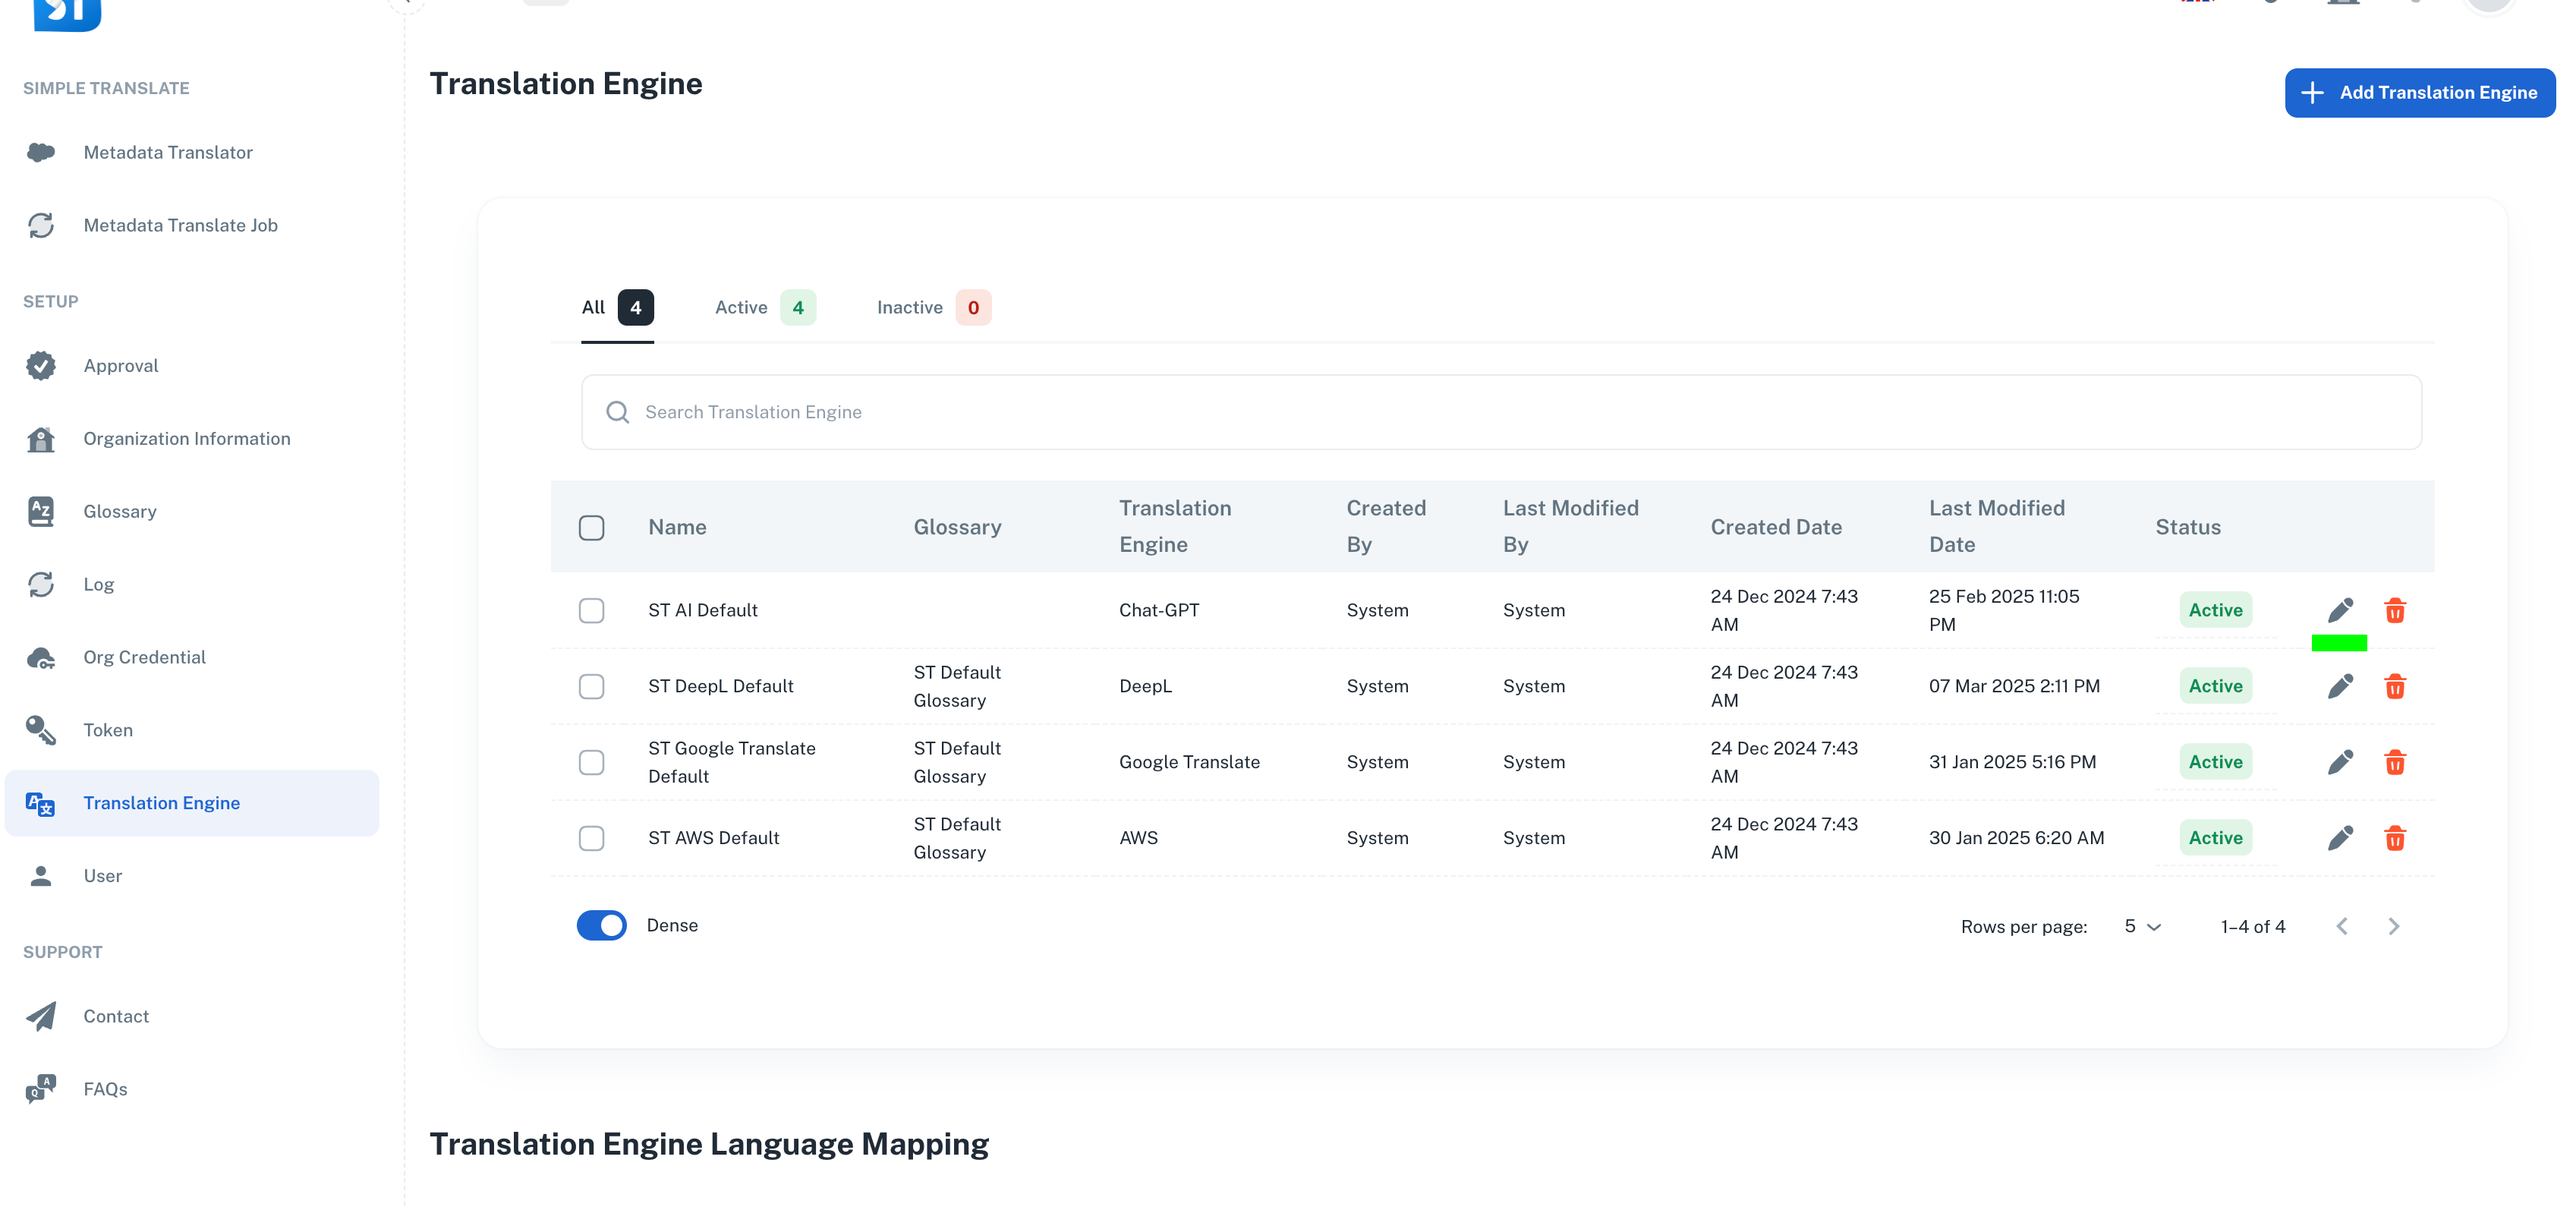Open the Metadata Translator section
This screenshot has height=1207, width=2576.
[x=168, y=152]
